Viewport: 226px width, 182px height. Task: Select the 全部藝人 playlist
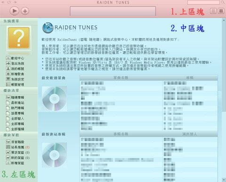pyautogui.click(x=15, y=119)
